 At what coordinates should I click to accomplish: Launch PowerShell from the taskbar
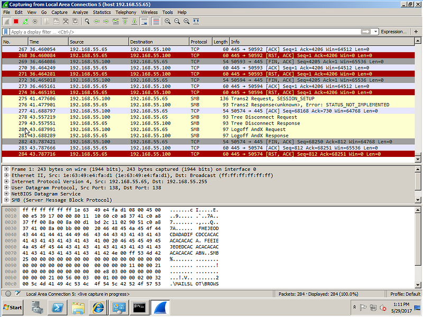click(x=58, y=307)
